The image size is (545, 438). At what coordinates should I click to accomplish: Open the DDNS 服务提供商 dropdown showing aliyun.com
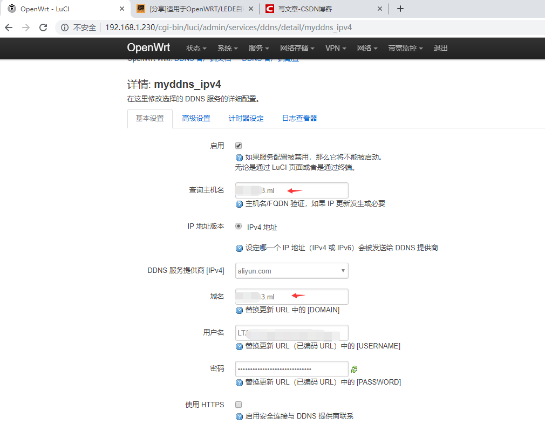(x=291, y=270)
